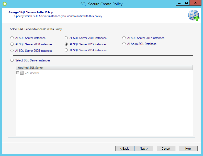Proceed with the Next > button

(x=144, y=149)
